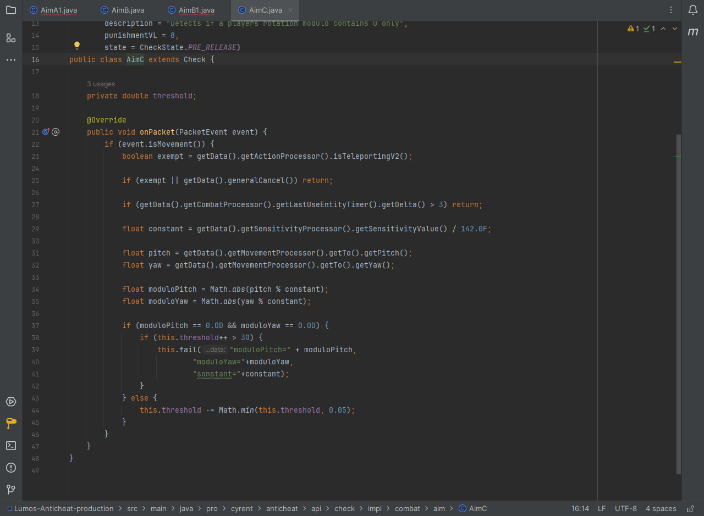This screenshot has height=516, width=704.
Task: Click isTeleportingV2 method call on line 23
Action: pyautogui.click(x=366, y=156)
